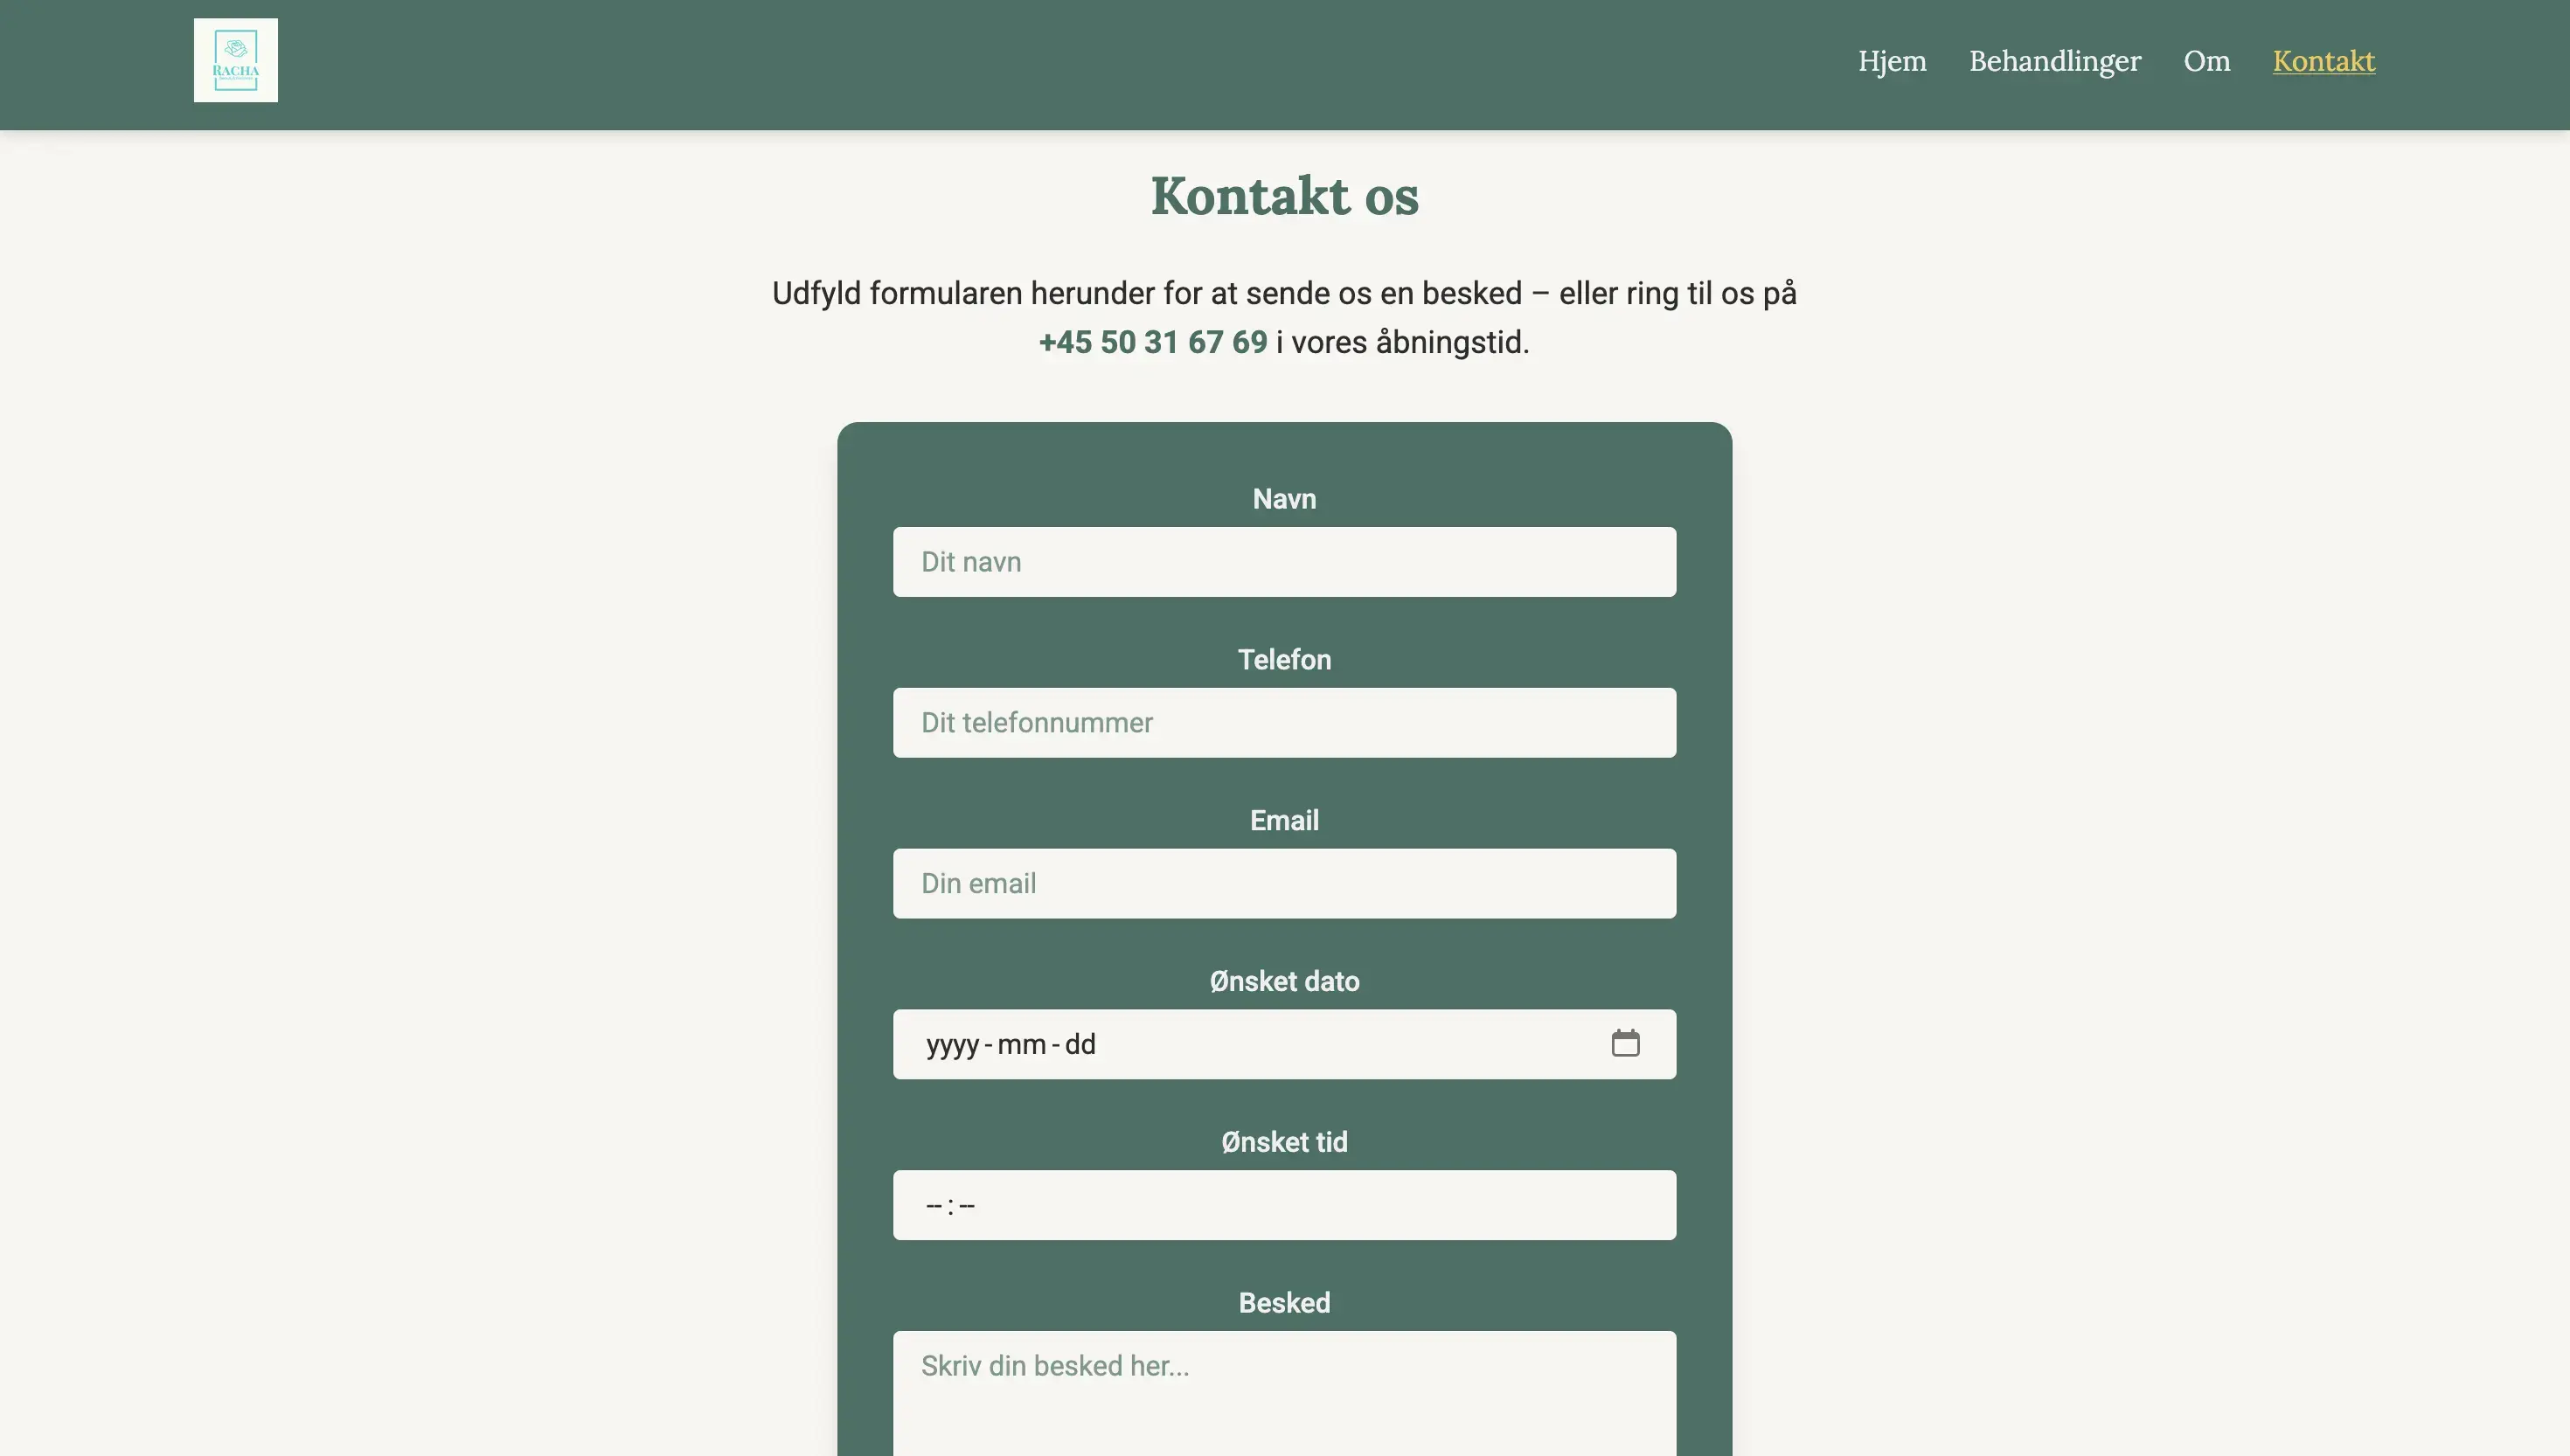
Task: Click the Telefon field label
Action: [x=1284, y=660]
